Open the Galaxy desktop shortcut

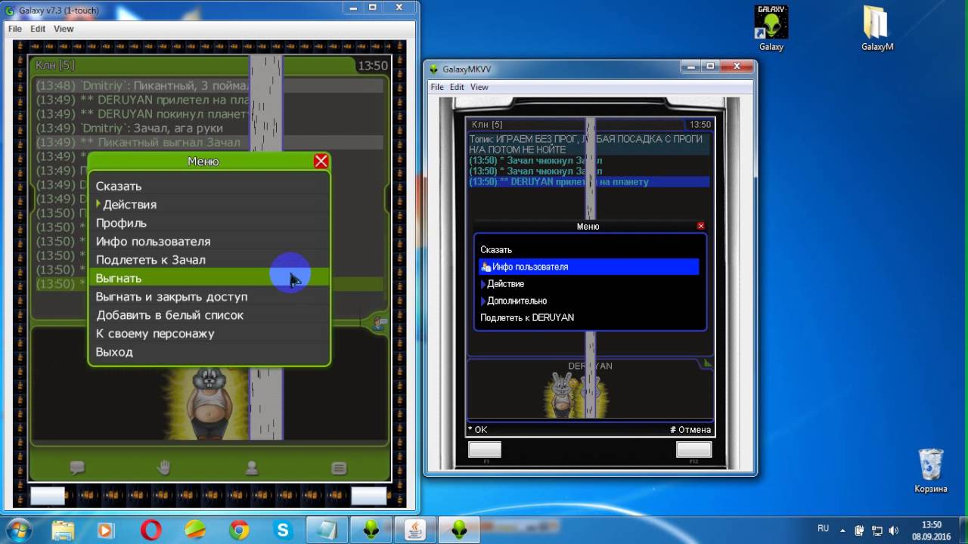[771, 29]
